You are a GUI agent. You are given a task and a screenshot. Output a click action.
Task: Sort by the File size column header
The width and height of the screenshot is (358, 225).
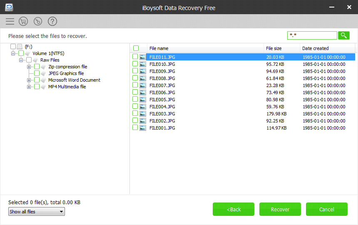click(x=282, y=48)
